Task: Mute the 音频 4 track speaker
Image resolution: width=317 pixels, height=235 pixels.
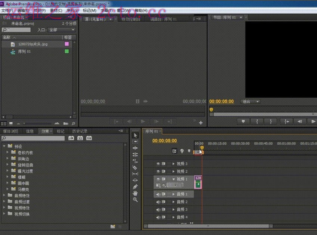Action: [x=158, y=217]
